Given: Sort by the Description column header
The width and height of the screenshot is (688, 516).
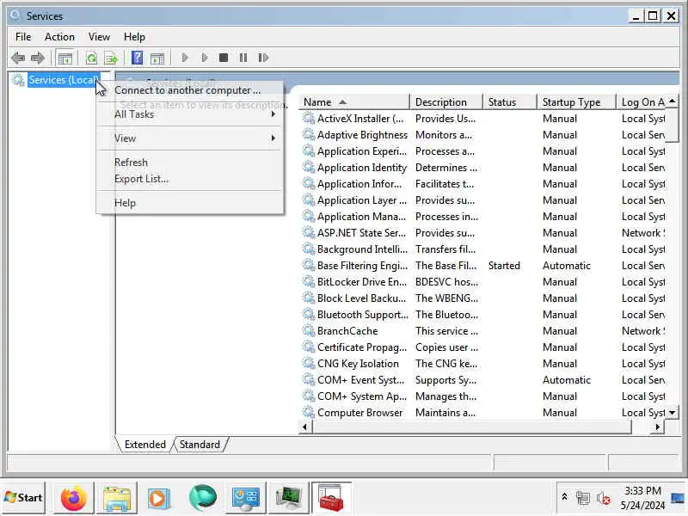Looking at the screenshot, I should pos(445,102).
